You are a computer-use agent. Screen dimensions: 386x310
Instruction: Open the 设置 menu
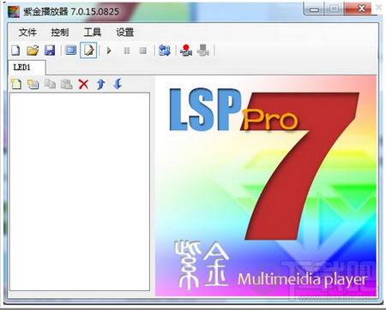point(124,33)
